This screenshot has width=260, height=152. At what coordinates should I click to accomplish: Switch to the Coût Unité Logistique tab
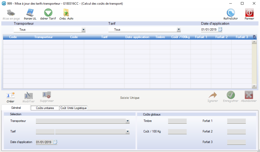pyautogui.click(x=74, y=108)
